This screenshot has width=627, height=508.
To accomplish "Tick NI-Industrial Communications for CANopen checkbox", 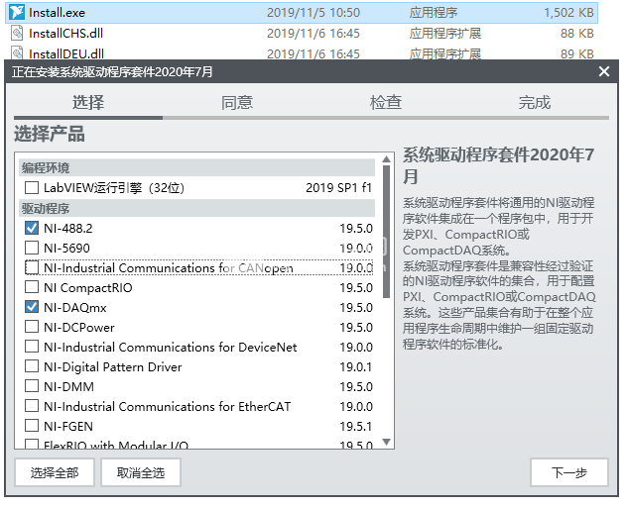I will 32,267.
